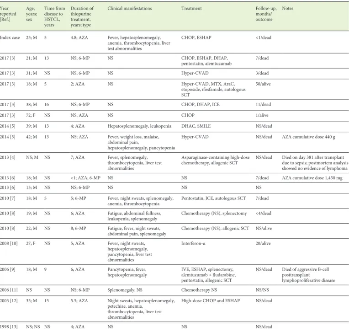Select the 'Index case' row label

coord(10,37)
